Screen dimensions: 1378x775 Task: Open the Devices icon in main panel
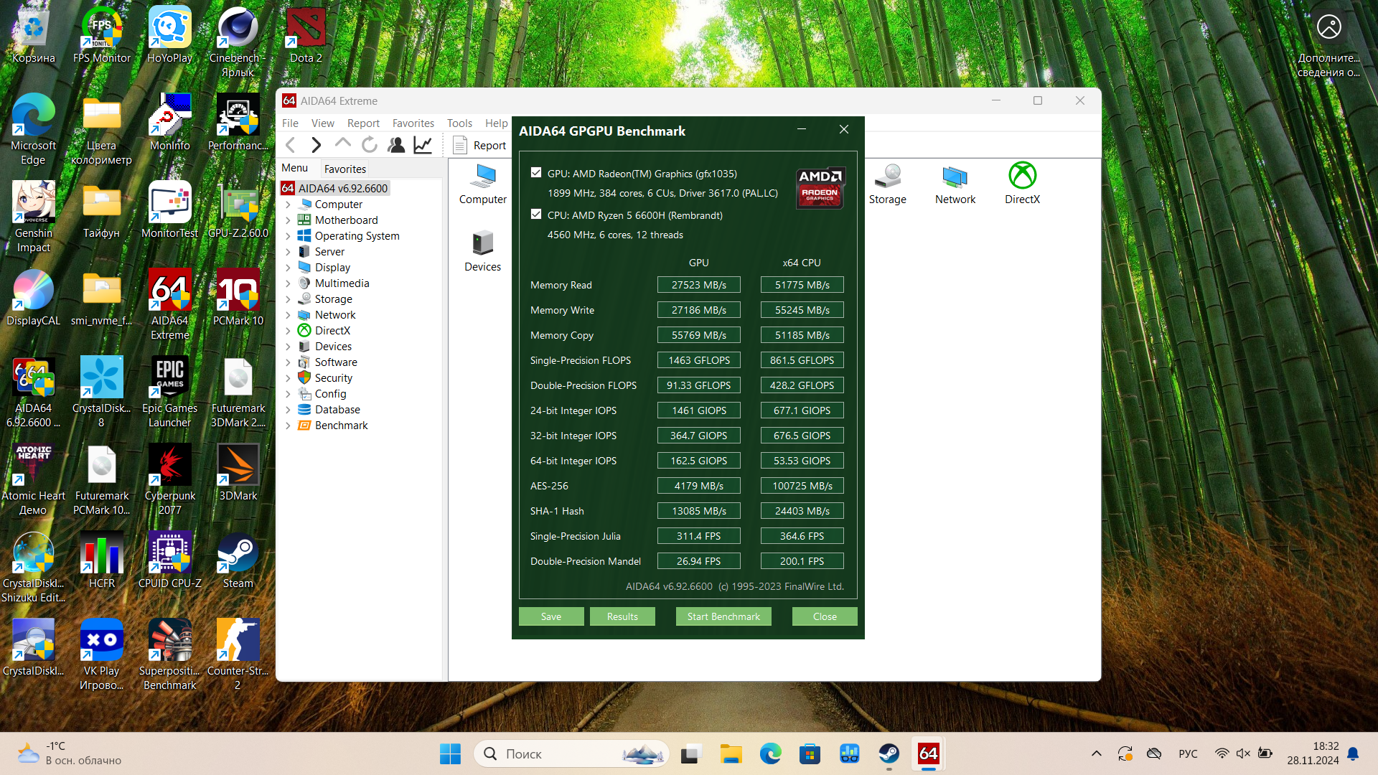482,251
